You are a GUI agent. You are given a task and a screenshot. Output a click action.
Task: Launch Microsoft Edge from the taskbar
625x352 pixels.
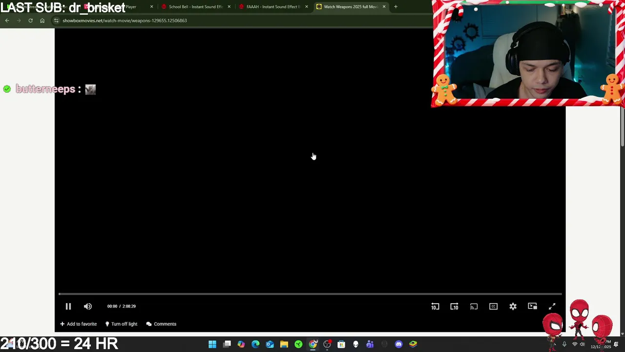coord(255,344)
